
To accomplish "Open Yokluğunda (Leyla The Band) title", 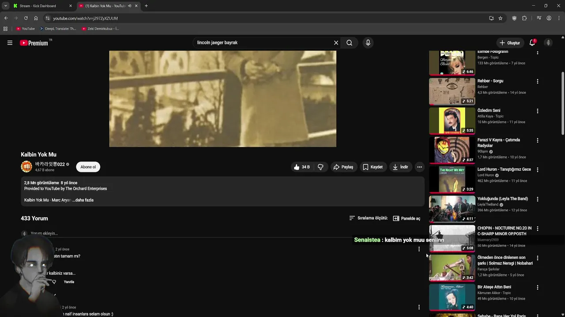I will point(503,199).
